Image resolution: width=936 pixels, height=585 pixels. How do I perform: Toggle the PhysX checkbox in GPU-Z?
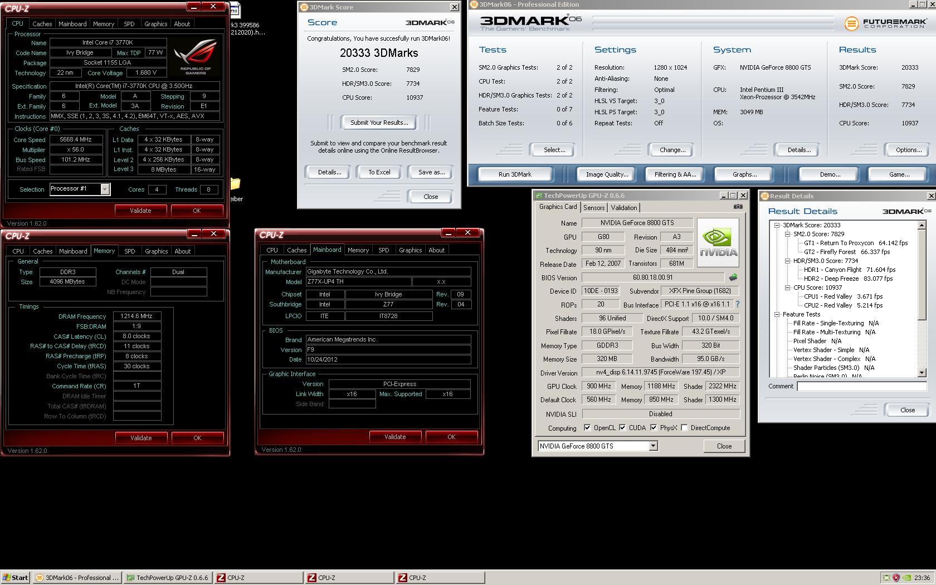(x=654, y=428)
